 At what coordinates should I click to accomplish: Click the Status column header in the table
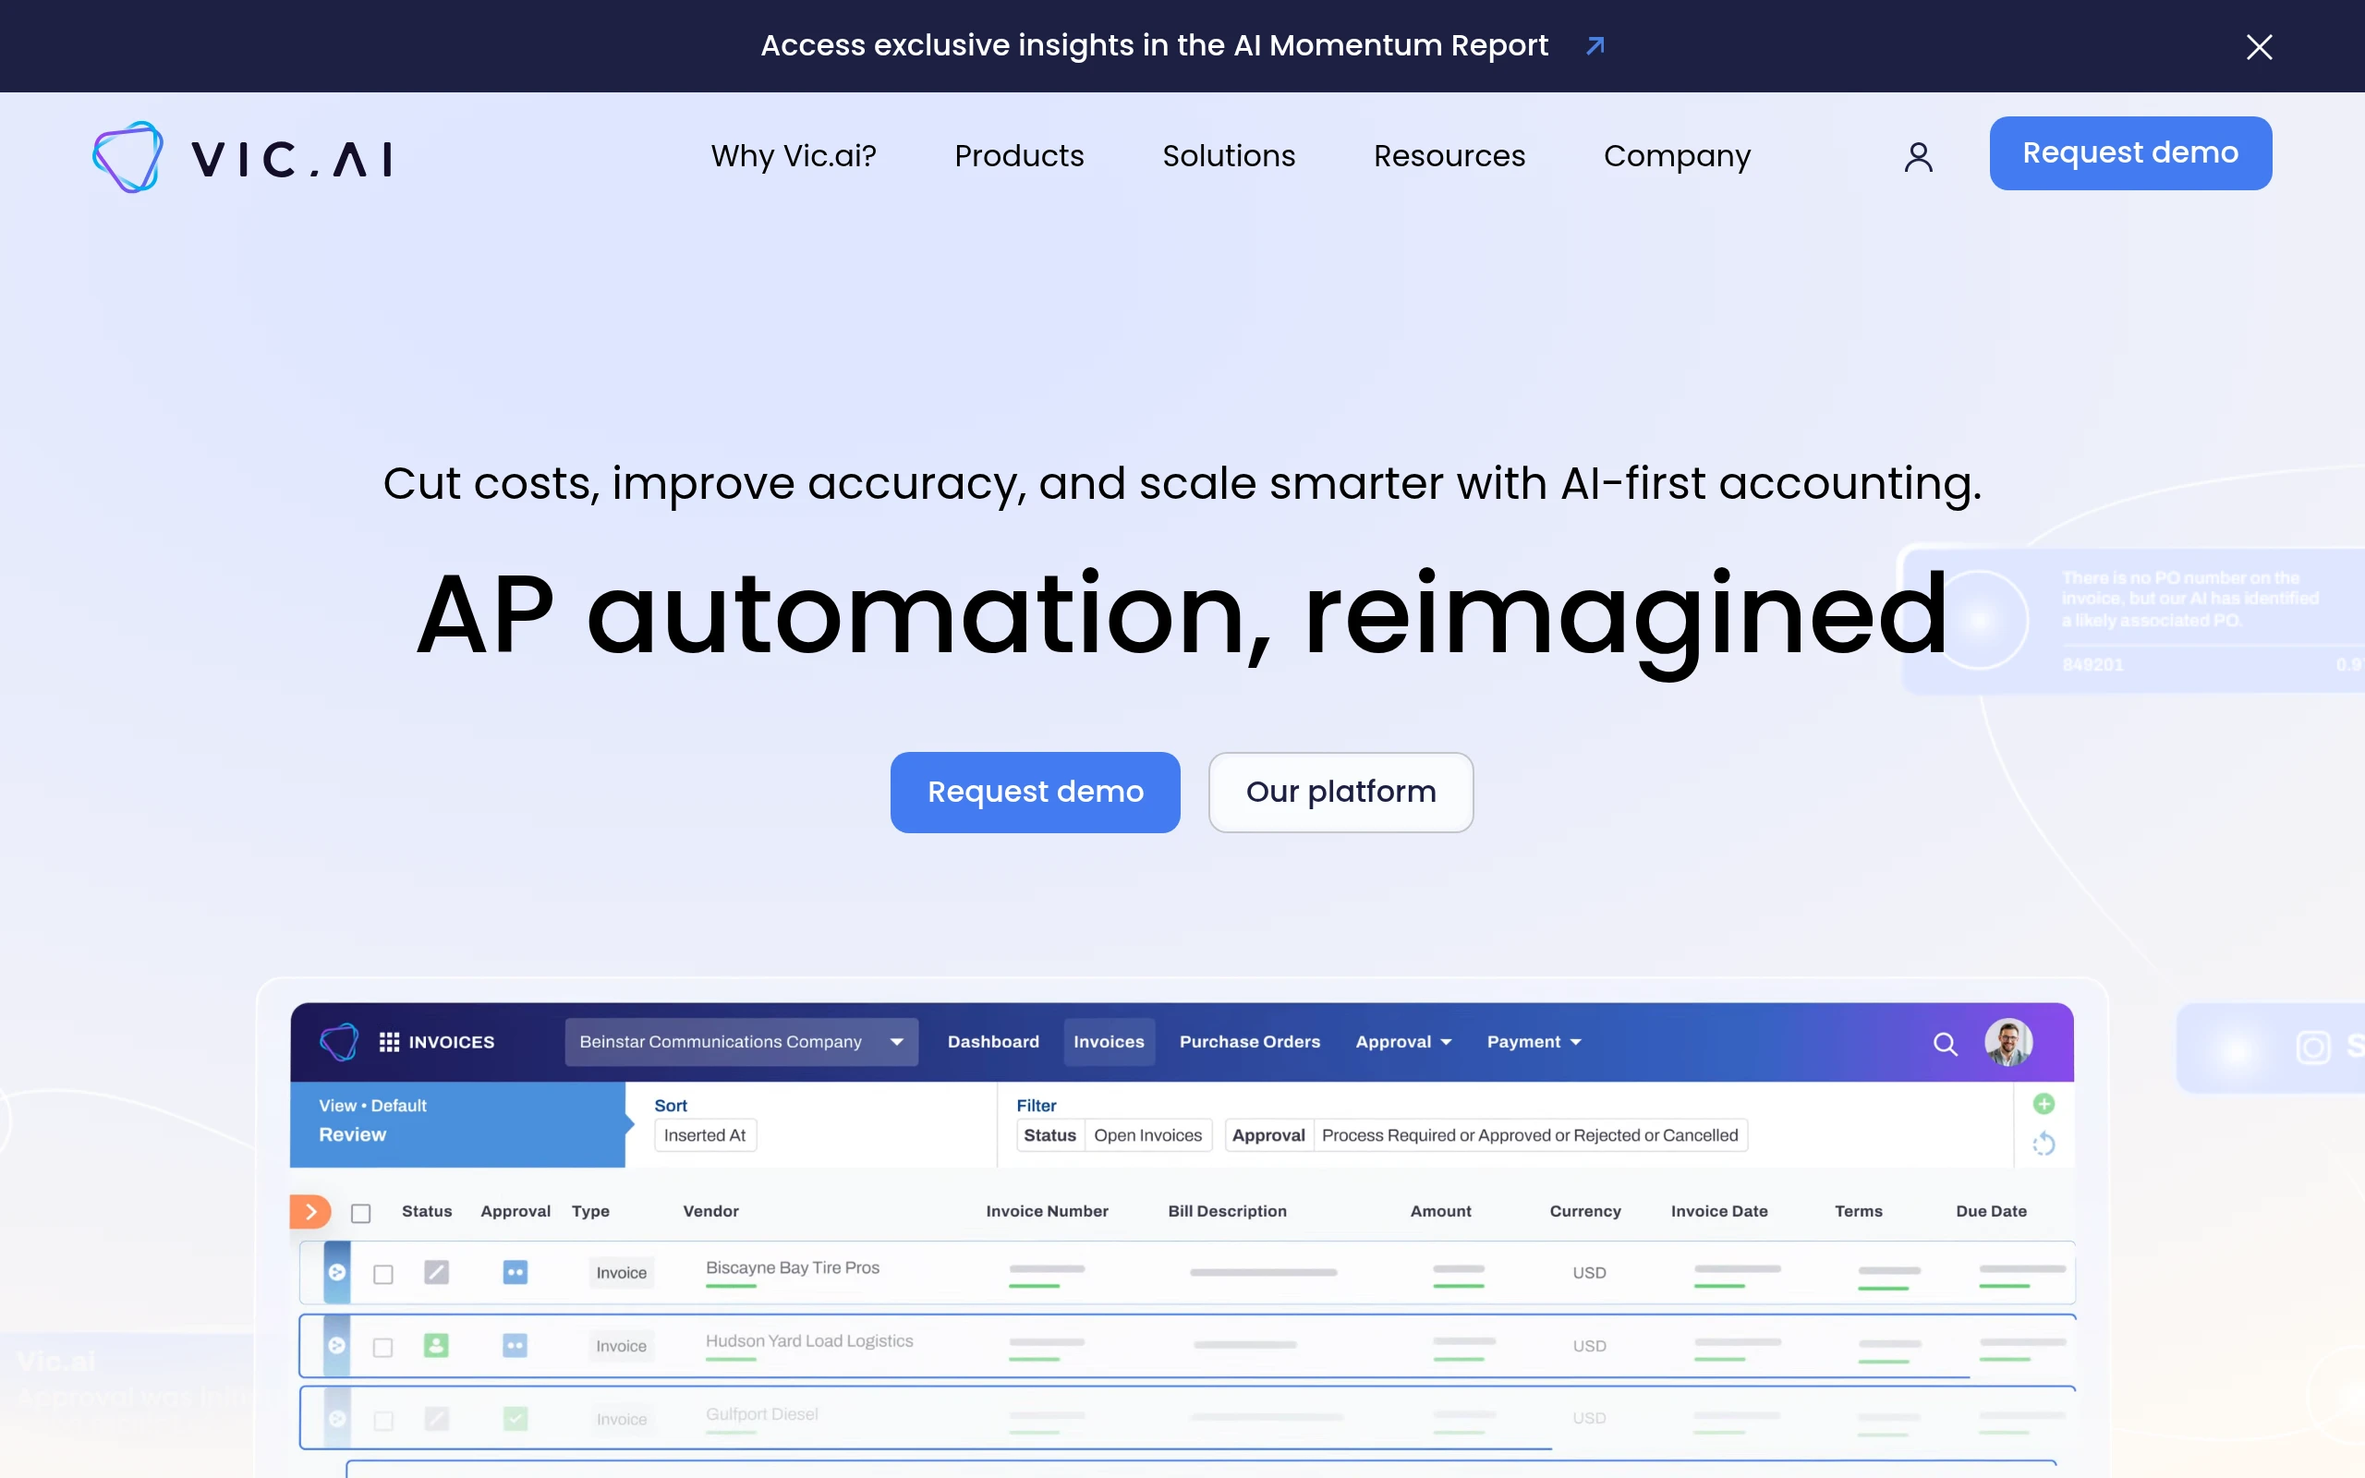pos(427,1211)
